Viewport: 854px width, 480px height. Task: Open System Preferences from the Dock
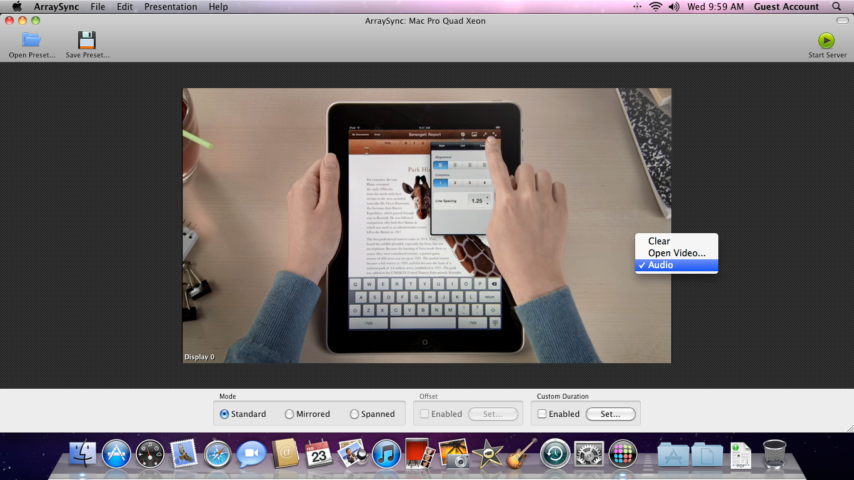point(589,454)
